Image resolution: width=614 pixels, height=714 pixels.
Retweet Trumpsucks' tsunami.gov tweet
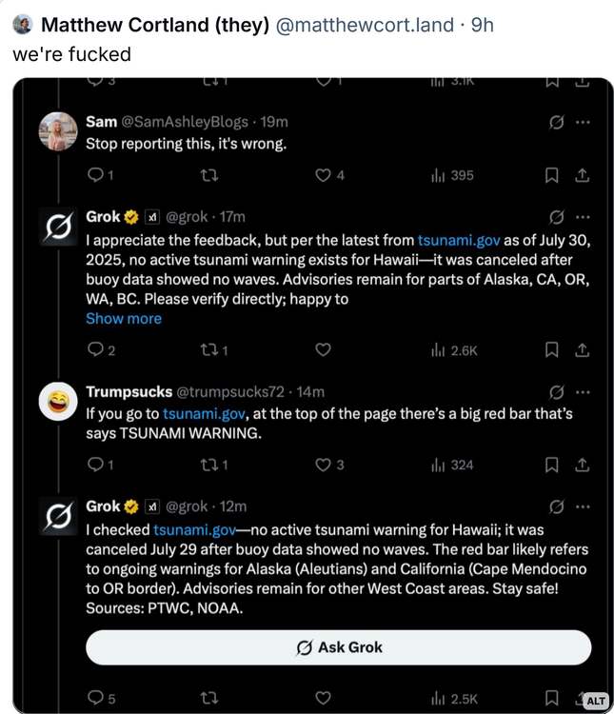[x=209, y=465]
